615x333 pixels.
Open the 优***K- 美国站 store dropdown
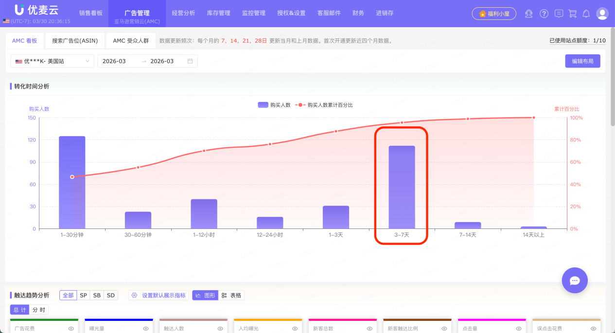[x=53, y=61]
